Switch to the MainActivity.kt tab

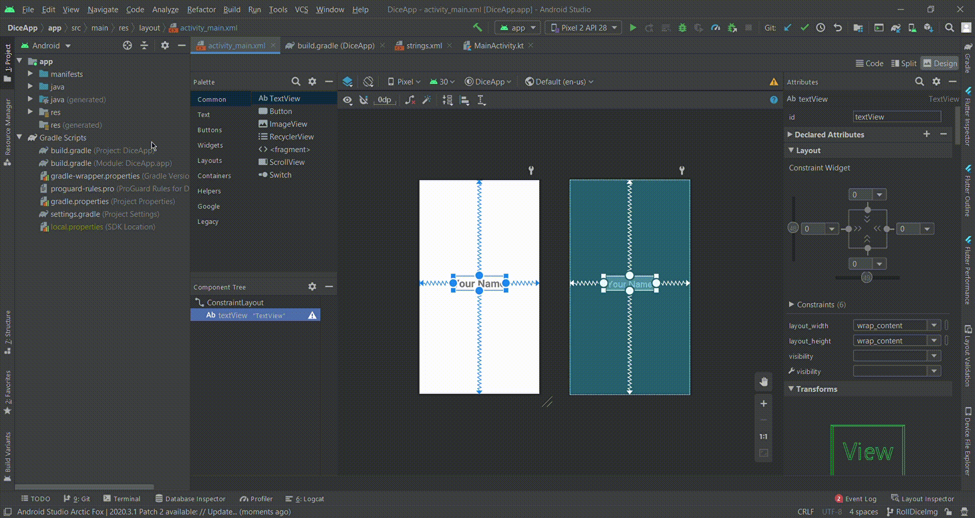tap(499, 45)
